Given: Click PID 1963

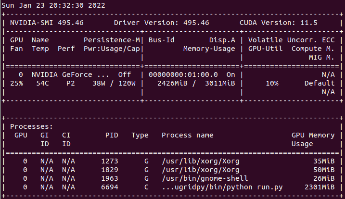Looking at the screenshot, I should (110, 178).
